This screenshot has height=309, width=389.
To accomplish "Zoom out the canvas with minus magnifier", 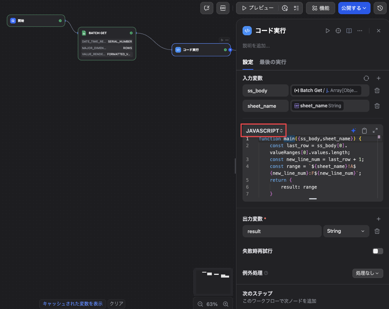I will [x=200, y=304].
